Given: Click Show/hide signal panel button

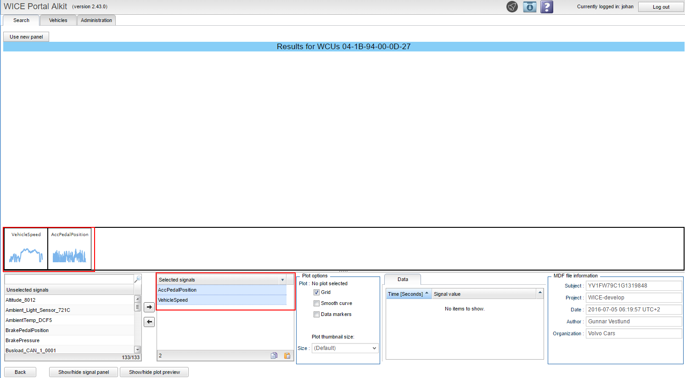Looking at the screenshot, I should pos(84,372).
